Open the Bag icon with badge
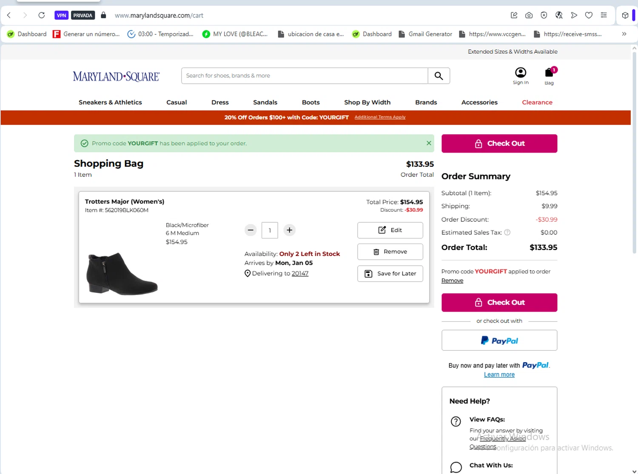Image resolution: width=638 pixels, height=474 pixels. 550,76
